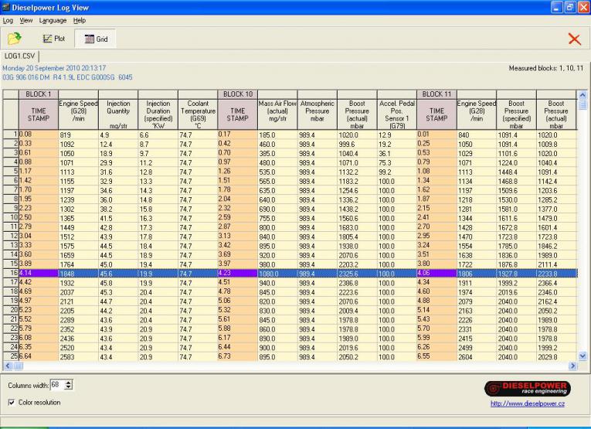Screen dimensions: 591x429
Task: Open the Help menu
Action: tap(80, 20)
